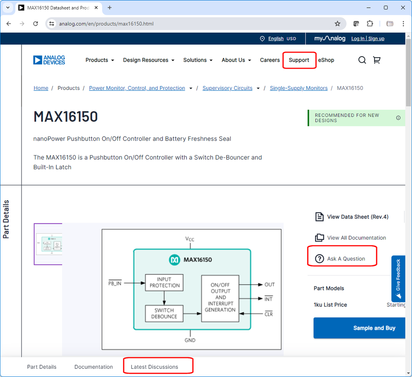Click the USD currency label

291,39
